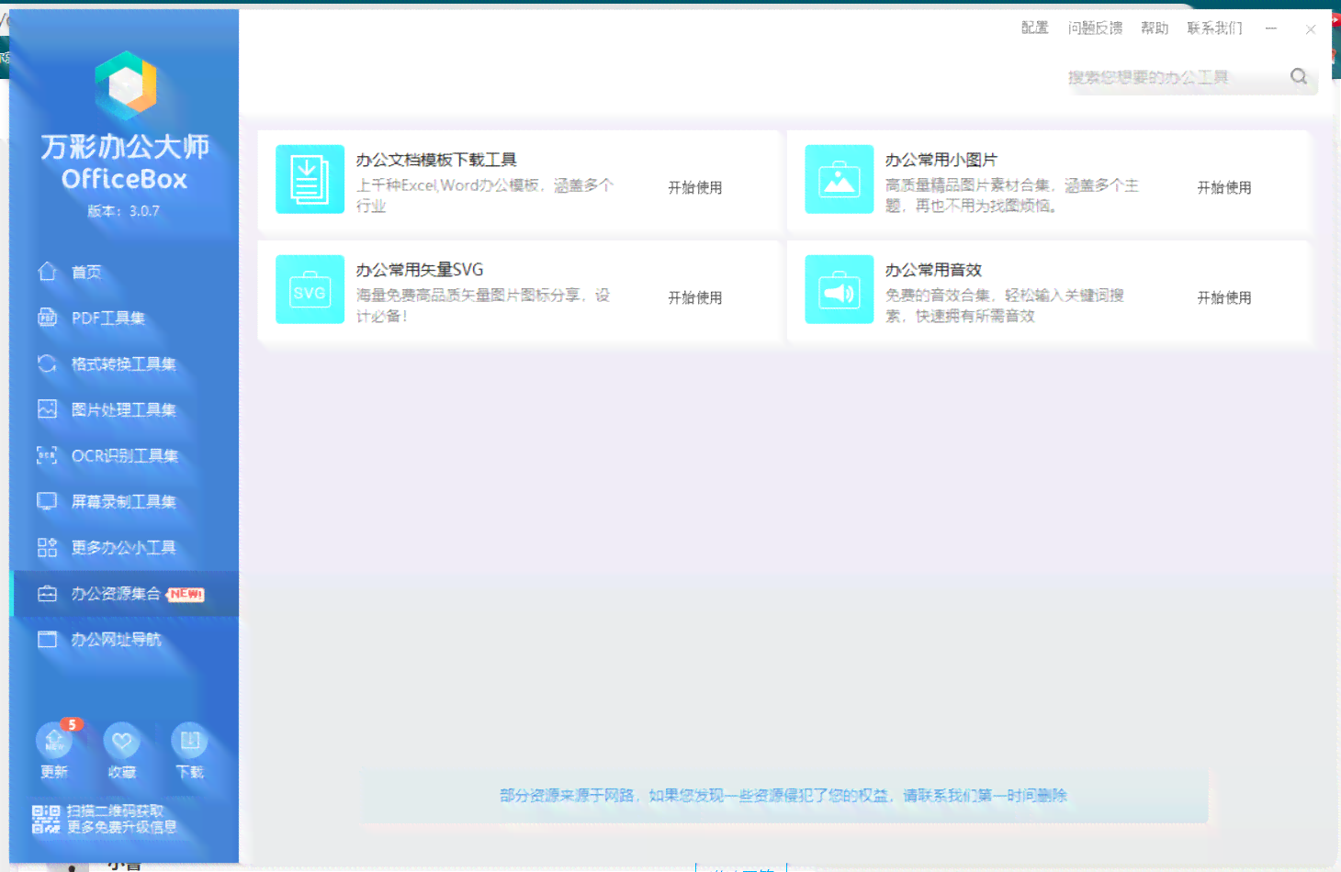
Task: Click the format conversion refresh icon
Action: point(47,363)
